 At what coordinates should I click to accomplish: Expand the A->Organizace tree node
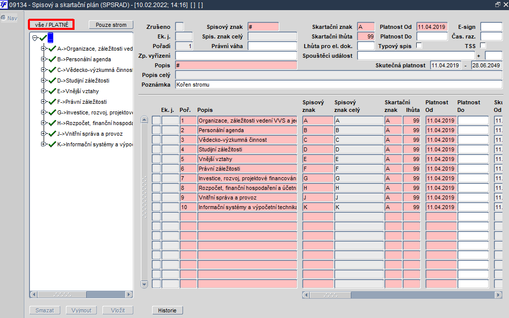[44, 49]
